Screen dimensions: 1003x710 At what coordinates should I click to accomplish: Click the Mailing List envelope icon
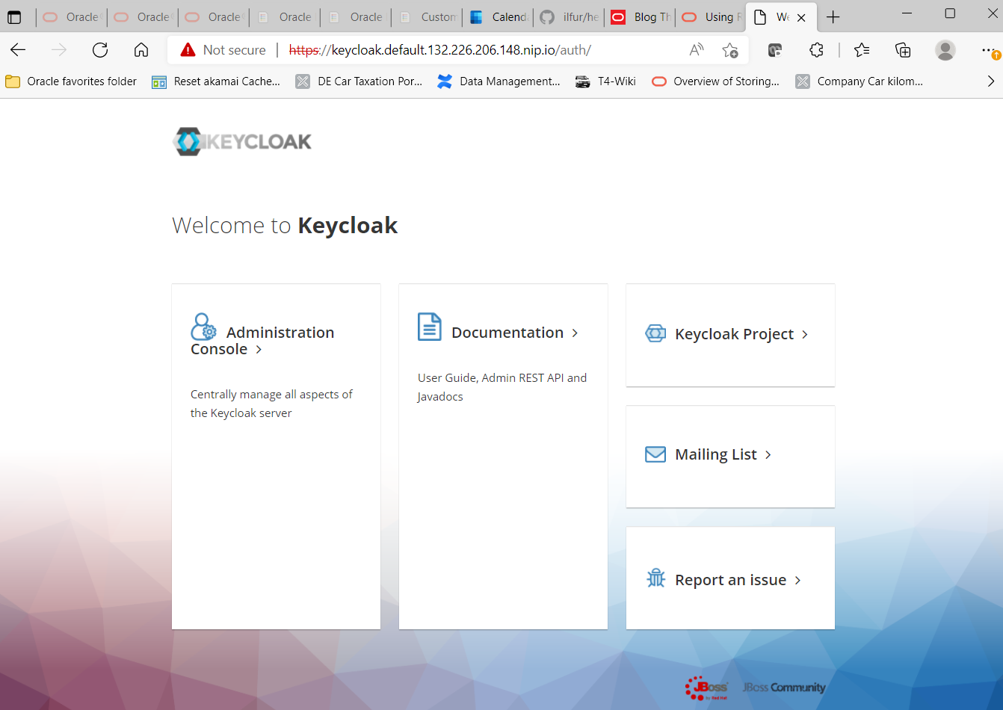point(655,454)
